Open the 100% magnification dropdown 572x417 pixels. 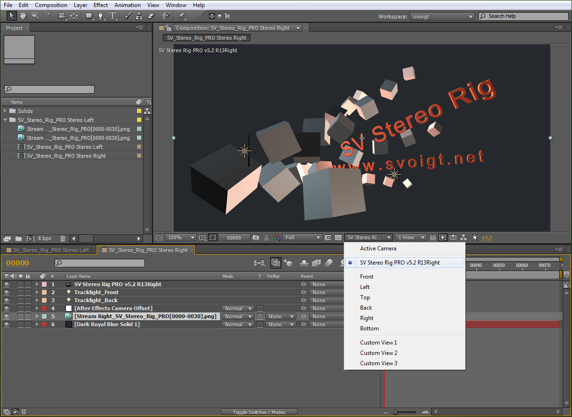click(x=181, y=238)
